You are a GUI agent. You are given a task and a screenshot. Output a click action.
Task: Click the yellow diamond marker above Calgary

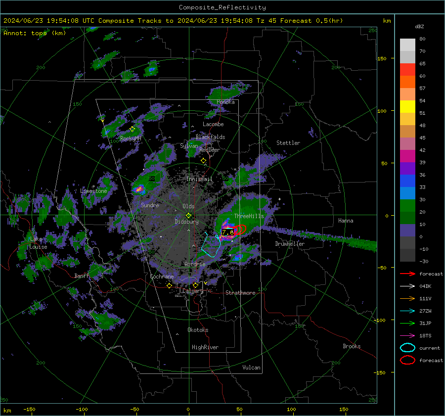click(195, 285)
